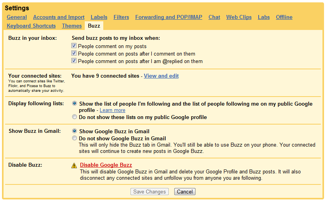Click the 'Display following lists:' label
326x201 pixels.
click(36, 104)
